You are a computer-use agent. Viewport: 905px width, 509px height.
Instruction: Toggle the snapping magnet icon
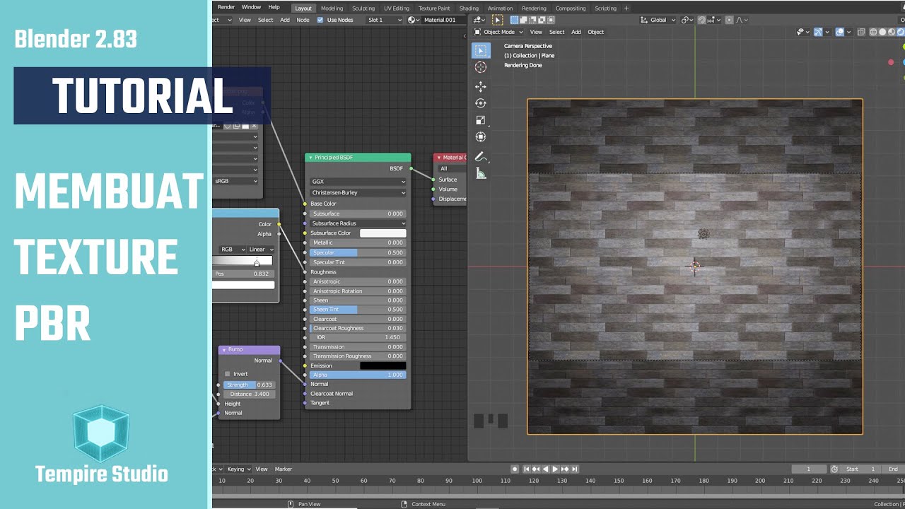(702, 20)
